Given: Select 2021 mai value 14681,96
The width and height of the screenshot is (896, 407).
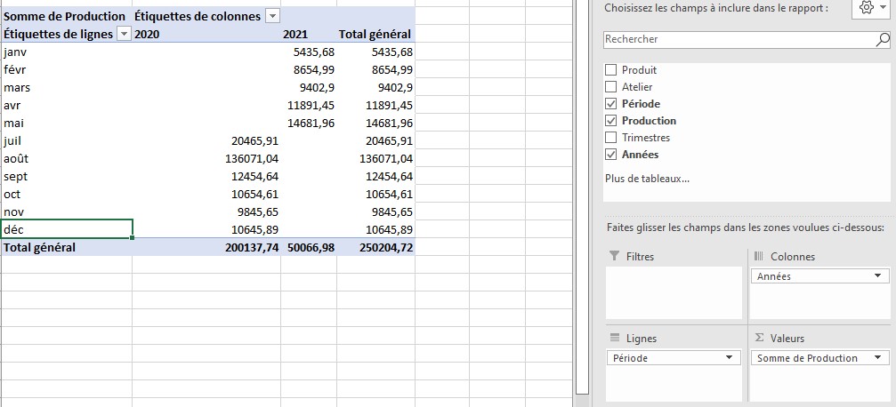Looking at the screenshot, I should click(x=309, y=123).
